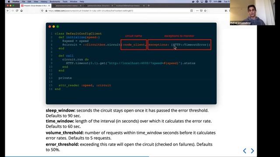Open the page actions three-dot menu

197,10
